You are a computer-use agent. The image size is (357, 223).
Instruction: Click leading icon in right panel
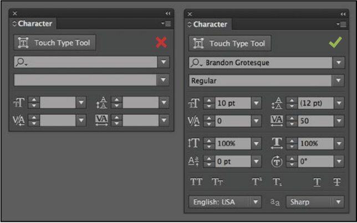(x=277, y=103)
